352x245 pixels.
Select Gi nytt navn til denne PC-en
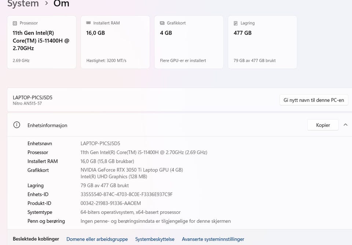tap(313, 100)
